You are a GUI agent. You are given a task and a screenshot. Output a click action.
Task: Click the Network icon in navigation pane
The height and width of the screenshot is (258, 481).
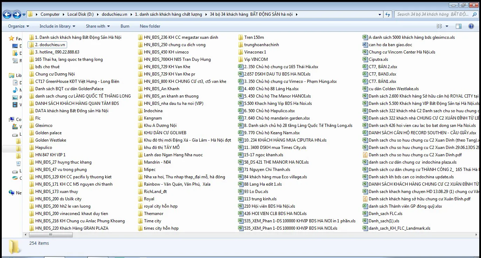(12, 193)
